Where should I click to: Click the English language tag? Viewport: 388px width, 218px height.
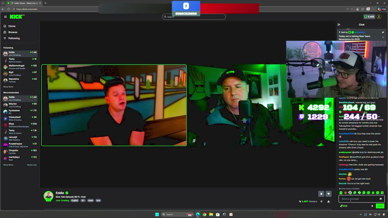pyautogui.click(x=75, y=200)
